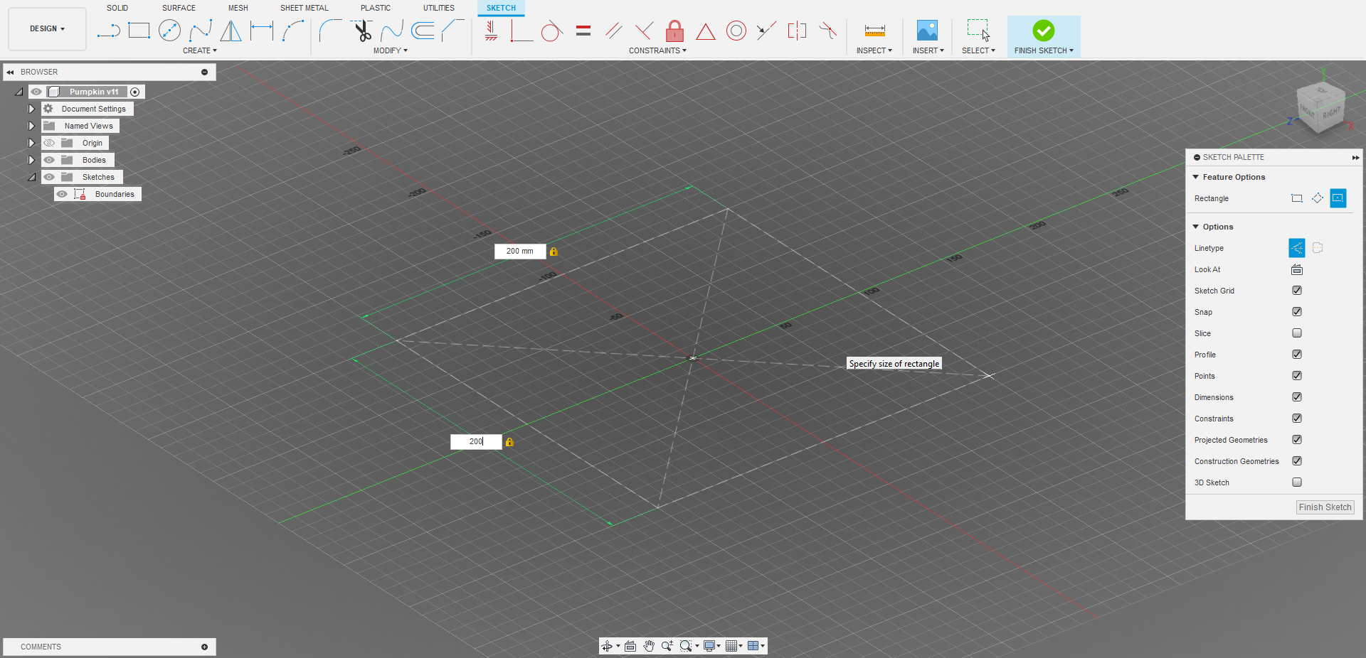1366x658 pixels.
Task: Click the green Finish Sketch checkmark
Action: (x=1044, y=31)
